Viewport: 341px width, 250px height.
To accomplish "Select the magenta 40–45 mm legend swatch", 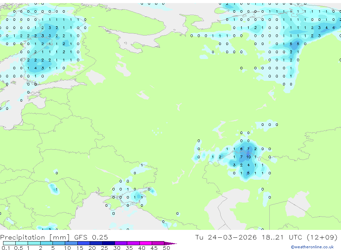I will tap(146, 243).
